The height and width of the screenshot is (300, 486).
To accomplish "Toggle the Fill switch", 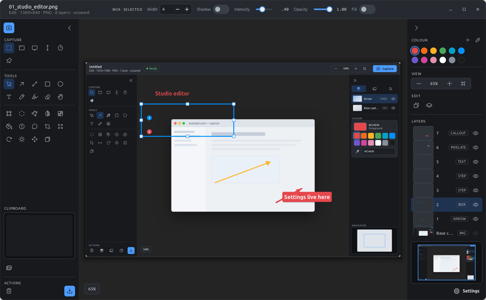I will (367, 9).
